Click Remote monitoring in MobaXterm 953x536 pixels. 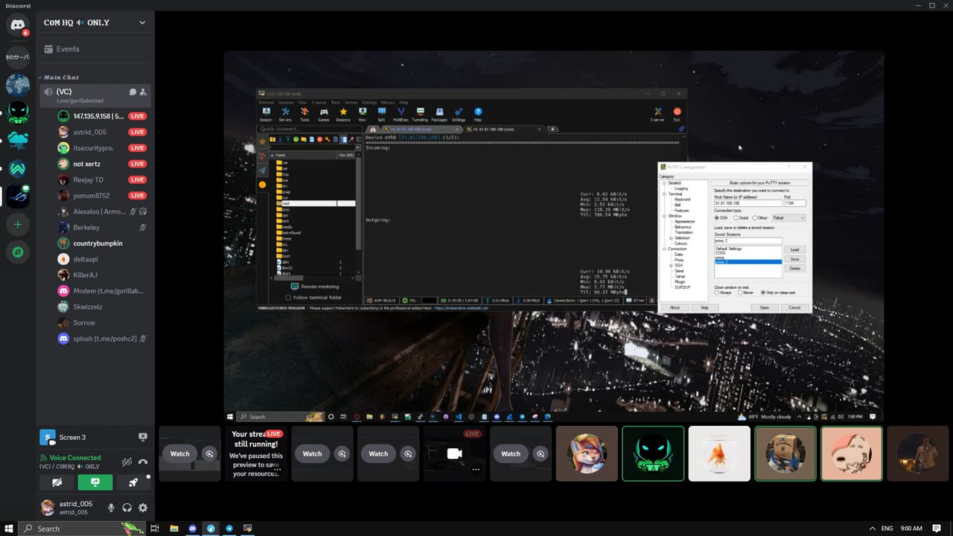point(315,287)
